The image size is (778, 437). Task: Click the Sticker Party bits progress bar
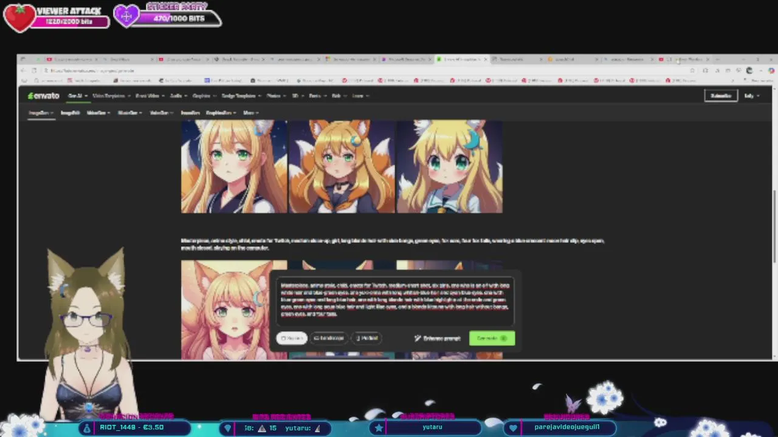pyautogui.click(x=179, y=19)
